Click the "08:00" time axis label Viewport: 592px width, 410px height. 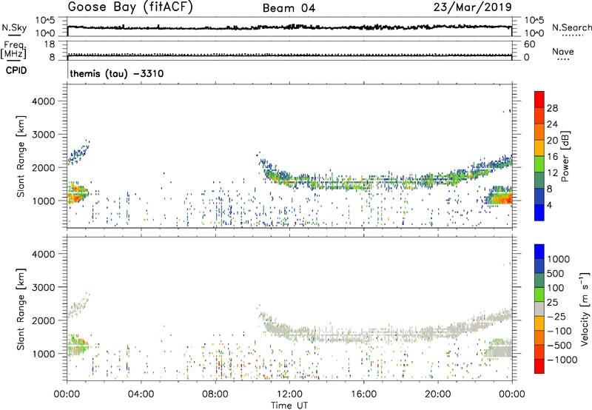[x=215, y=394]
